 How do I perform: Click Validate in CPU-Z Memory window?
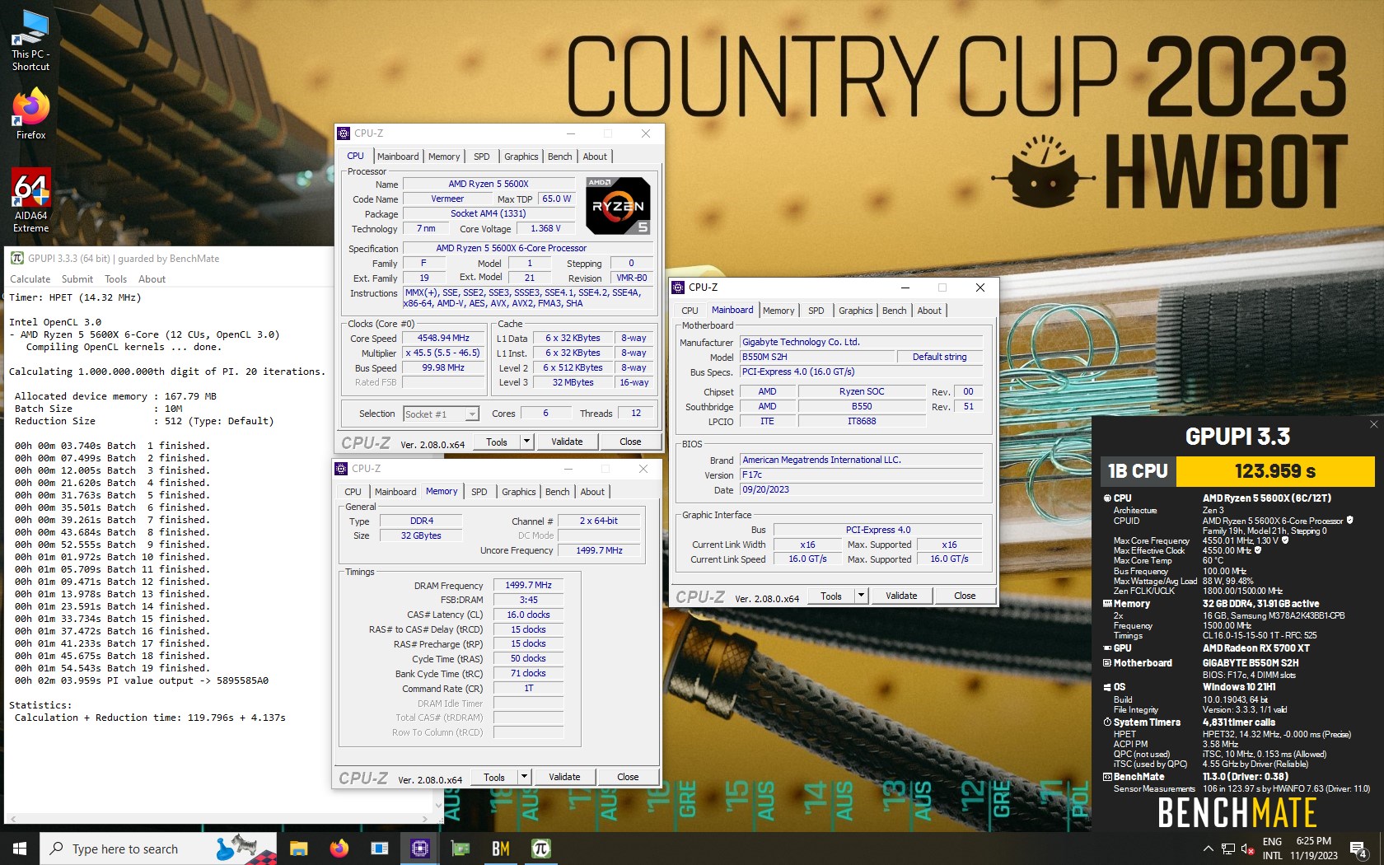tap(564, 777)
